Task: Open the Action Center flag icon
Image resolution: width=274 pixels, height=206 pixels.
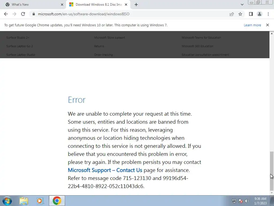Action: (241, 201)
